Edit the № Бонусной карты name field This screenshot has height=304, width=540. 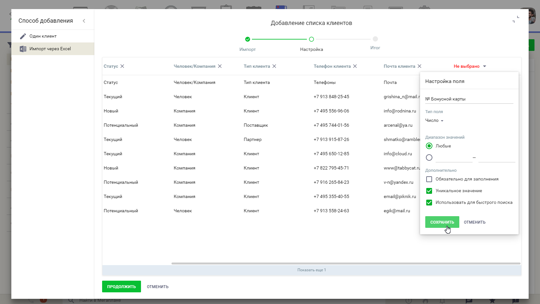pos(469,99)
